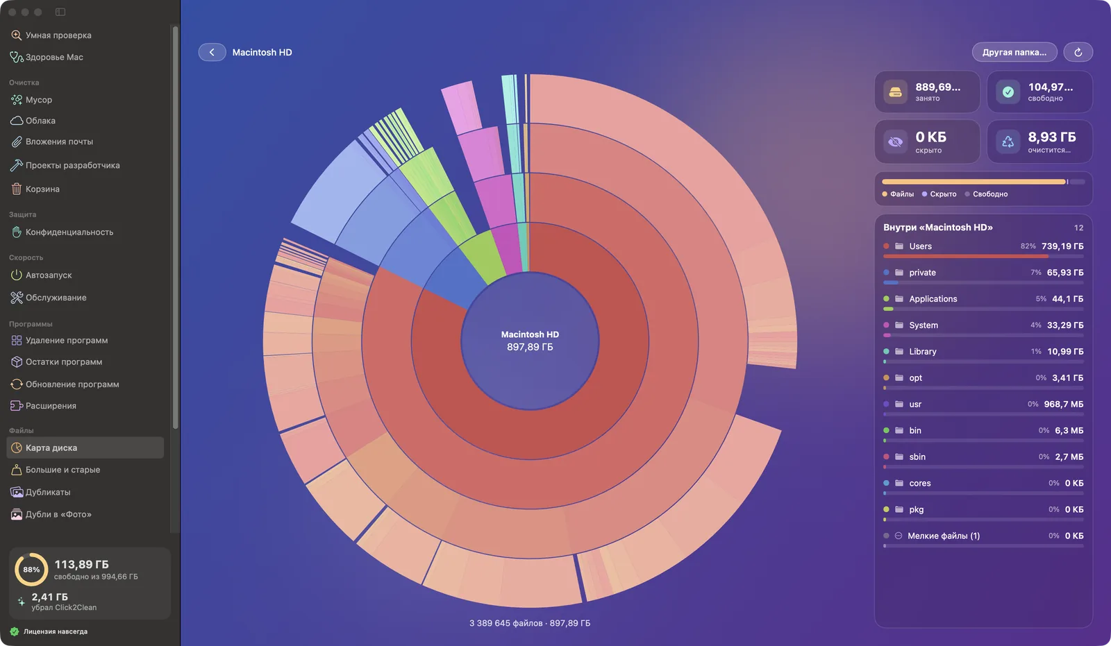This screenshot has height=646, width=1111.
Task: Open Обновление программ refresh icon
Action: [x=17, y=384]
